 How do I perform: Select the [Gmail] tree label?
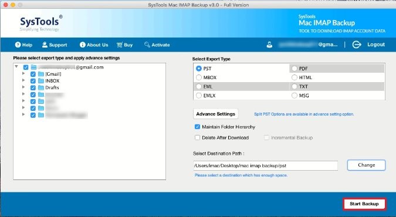tap(53, 74)
